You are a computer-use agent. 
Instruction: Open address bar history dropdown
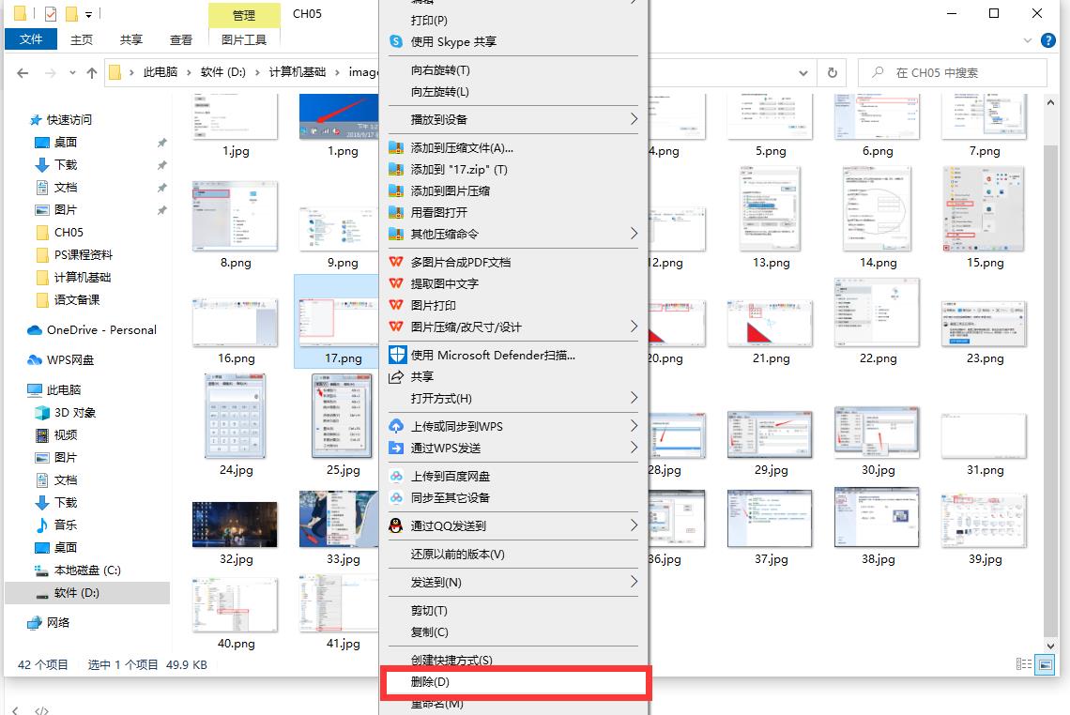coord(803,72)
